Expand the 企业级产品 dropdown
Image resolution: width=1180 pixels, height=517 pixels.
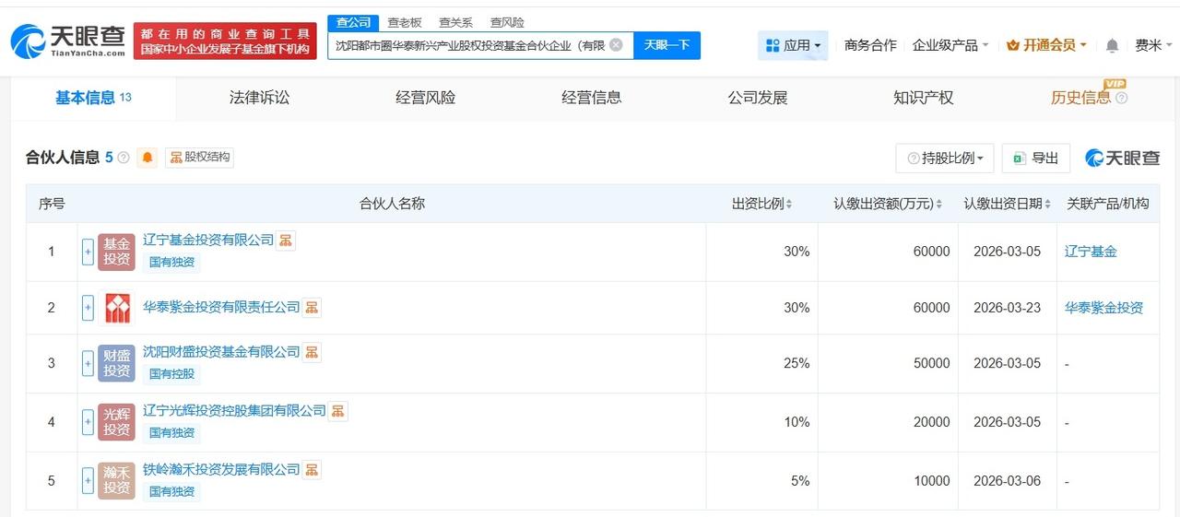950,45
